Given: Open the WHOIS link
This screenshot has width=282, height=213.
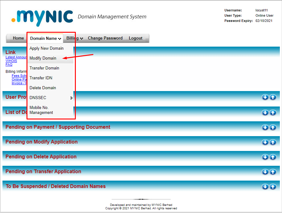Looking at the screenshot, I should pos(11,61).
